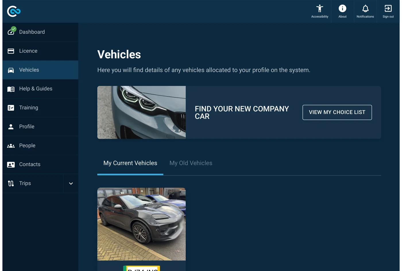Click the Licence card icon
Screen dimensions: 402x271
(x=11, y=51)
